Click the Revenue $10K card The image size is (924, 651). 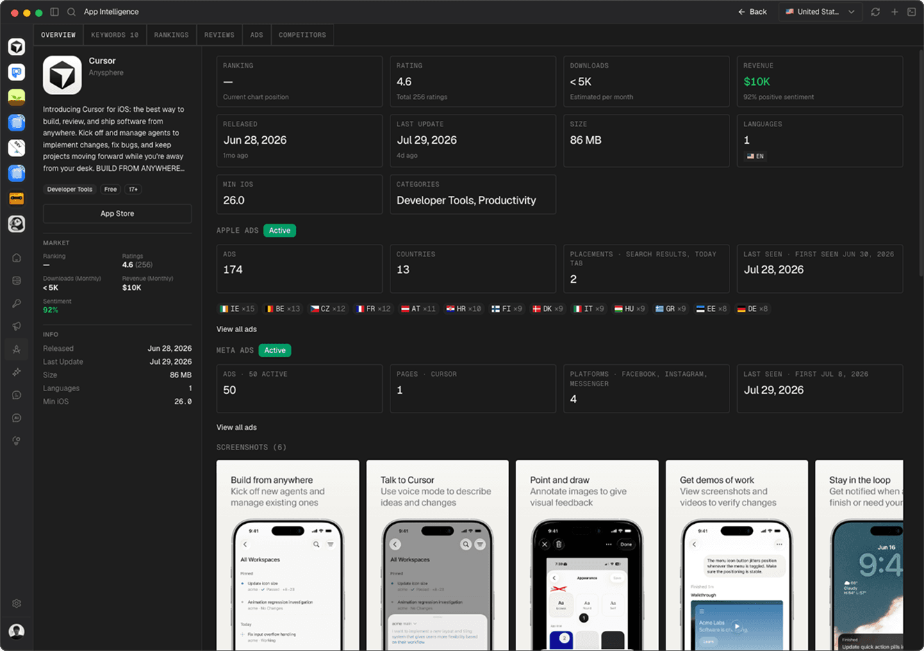(x=820, y=81)
